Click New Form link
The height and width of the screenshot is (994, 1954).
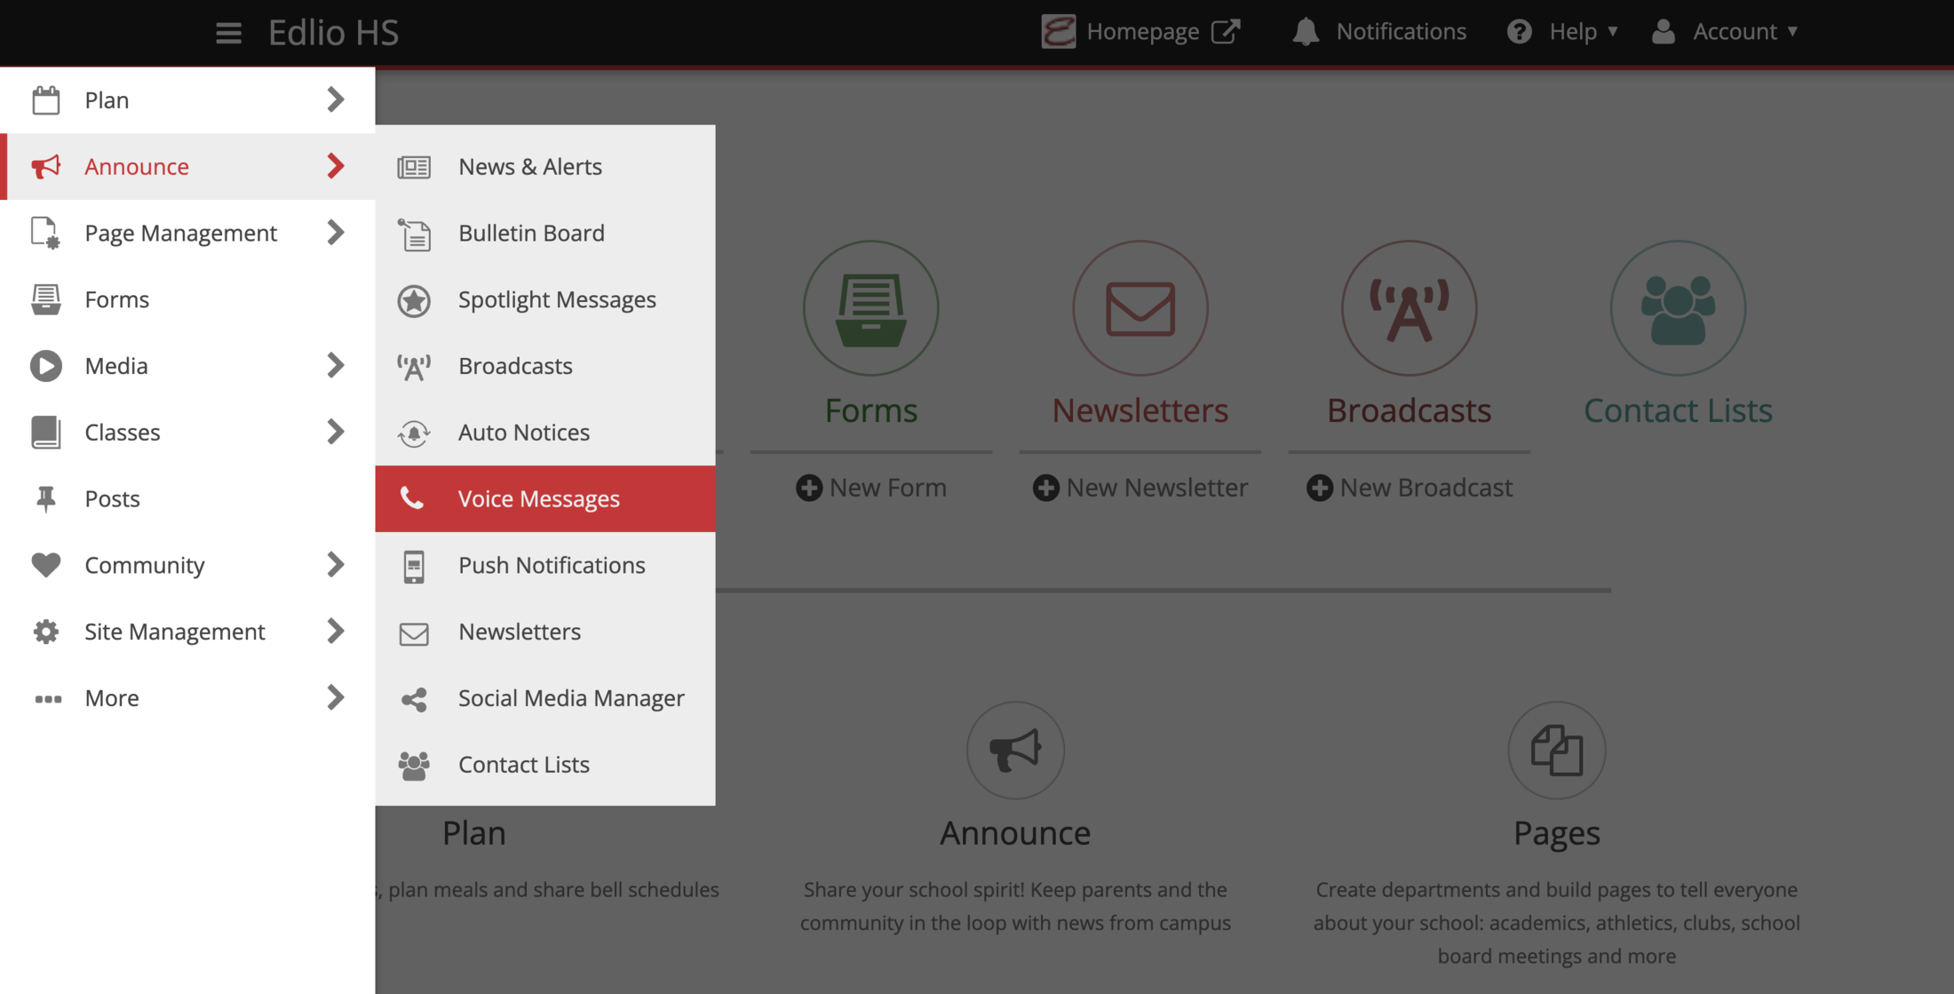(x=871, y=488)
